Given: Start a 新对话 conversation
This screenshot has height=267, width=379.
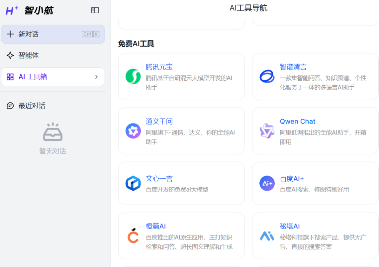Looking at the screenshot, I should coord(53,34).
